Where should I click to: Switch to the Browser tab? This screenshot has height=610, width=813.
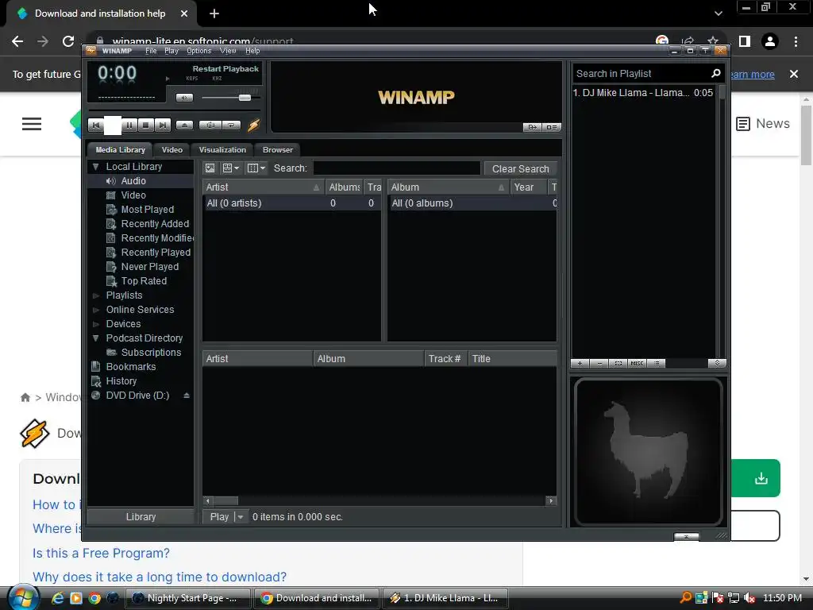pyautogui.click(x=277, y=150)
